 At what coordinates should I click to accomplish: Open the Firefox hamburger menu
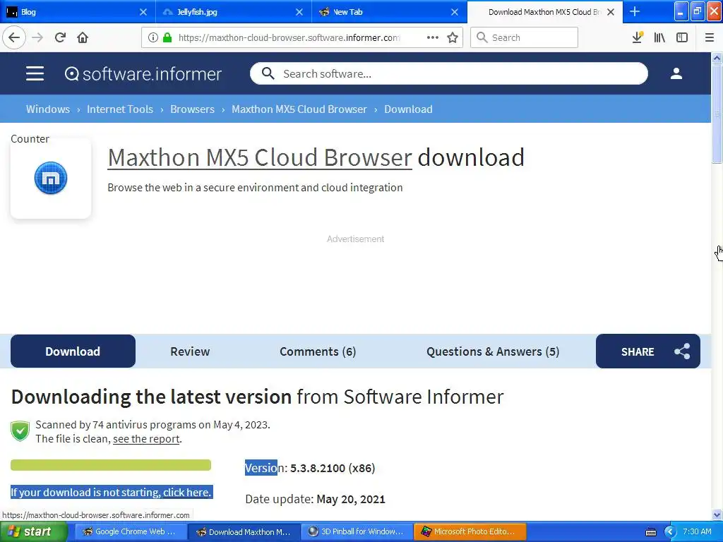[x=710, y=38]
